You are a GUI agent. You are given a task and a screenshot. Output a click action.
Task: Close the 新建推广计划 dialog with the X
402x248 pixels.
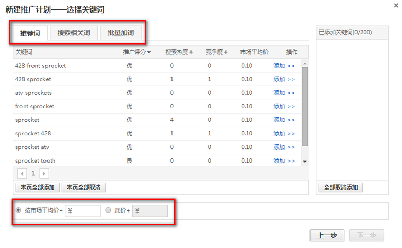pyautogui.click(x=395, y=5)
